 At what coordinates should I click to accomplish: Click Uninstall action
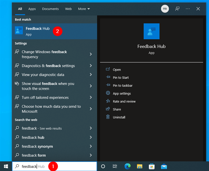[119, 117]
